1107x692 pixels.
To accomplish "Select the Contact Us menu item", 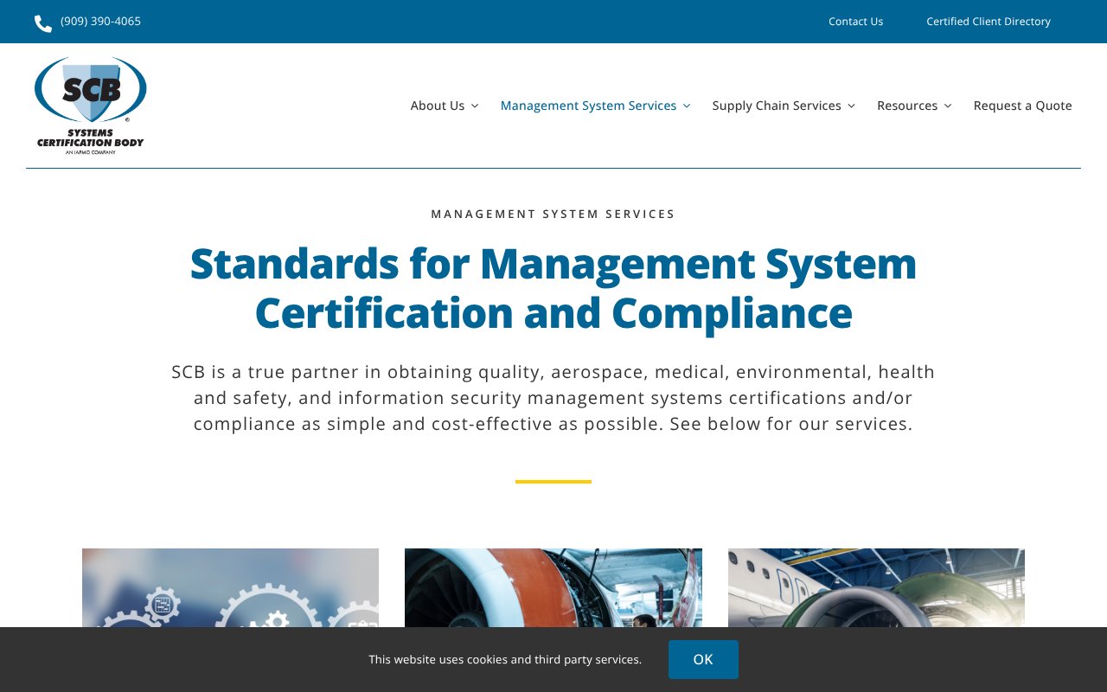I will (x=855, y=21).
